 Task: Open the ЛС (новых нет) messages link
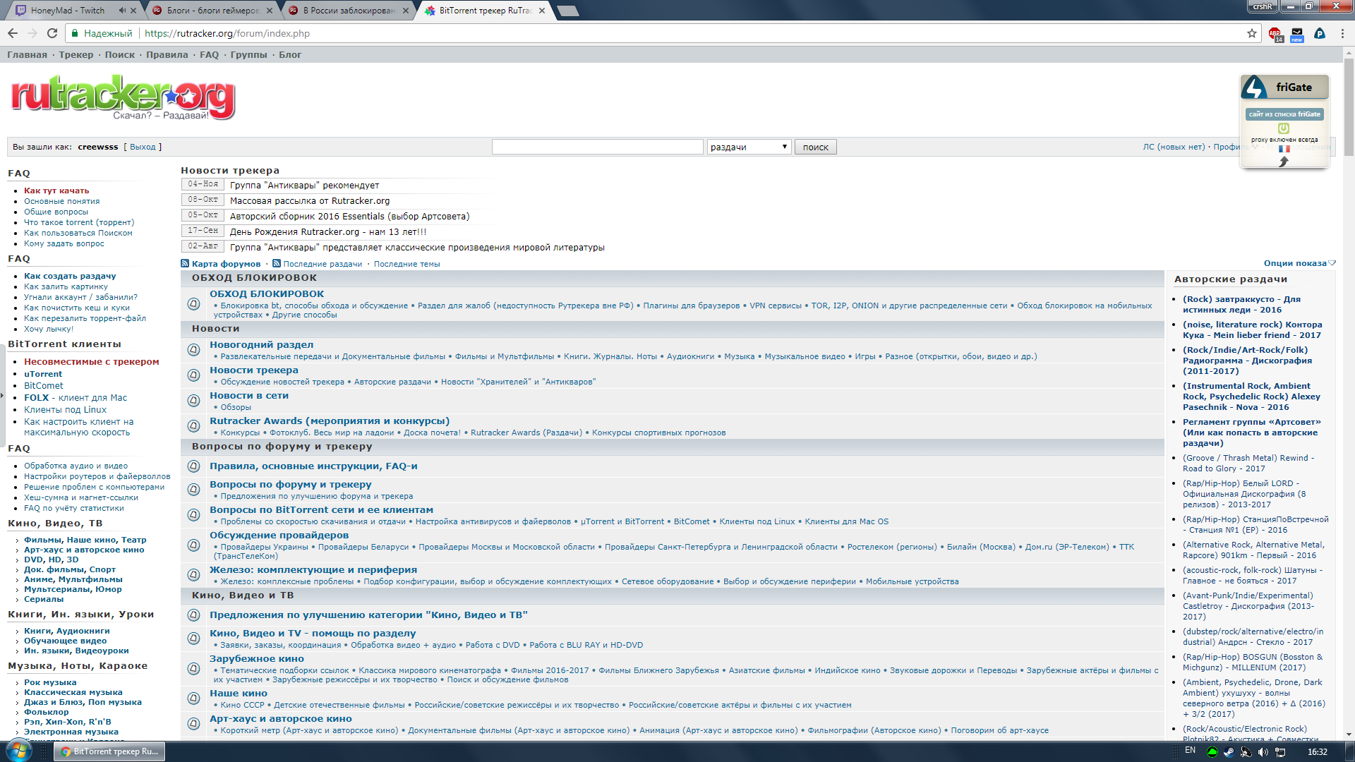1174,147
